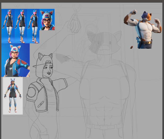Click the T-pose reference on light gray background
The image size is (164, 139).
tap(13, 96)
